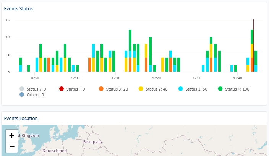Screen dimensions: 269x156
Task: Click the 17:00 time axis label
Action: pos(75,78)
